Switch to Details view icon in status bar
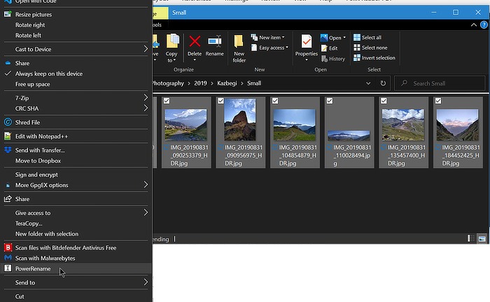The image size is (490, 302). (x=470, y=238)
